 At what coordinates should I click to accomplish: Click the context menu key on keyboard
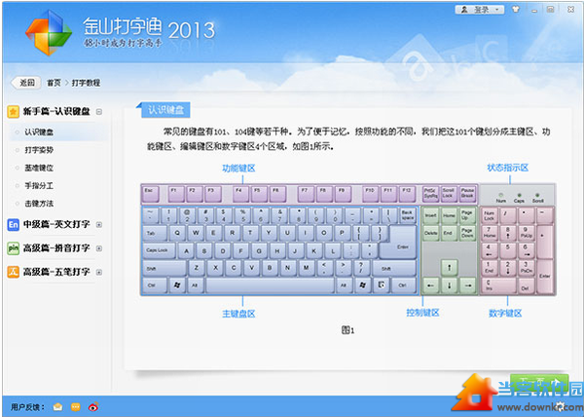point(381,285)
